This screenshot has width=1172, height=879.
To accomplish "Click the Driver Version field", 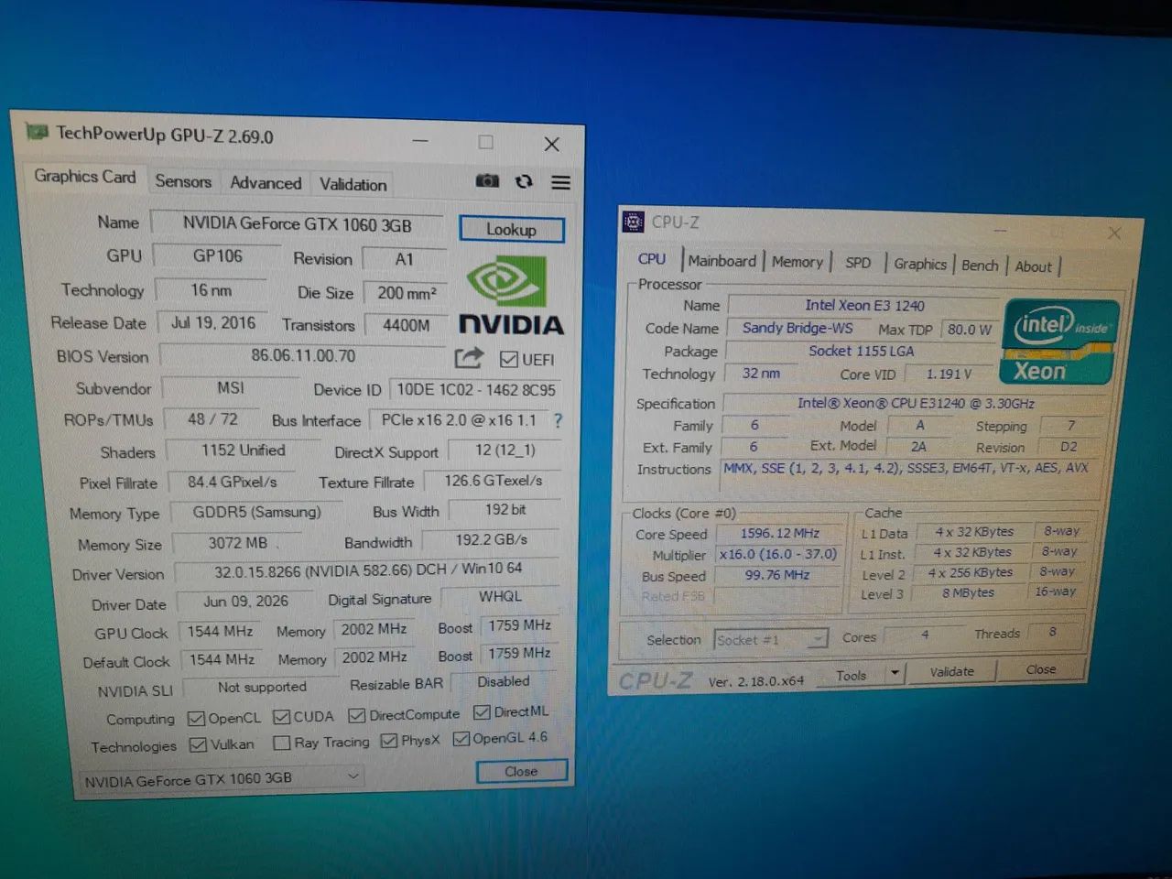I will tap(368, 570).
